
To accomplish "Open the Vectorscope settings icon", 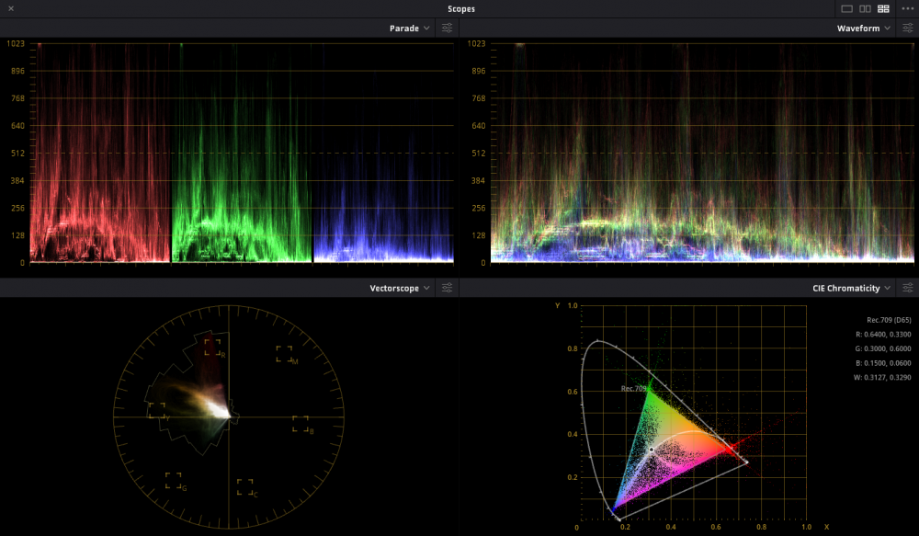I will click(x=447, y=288).
